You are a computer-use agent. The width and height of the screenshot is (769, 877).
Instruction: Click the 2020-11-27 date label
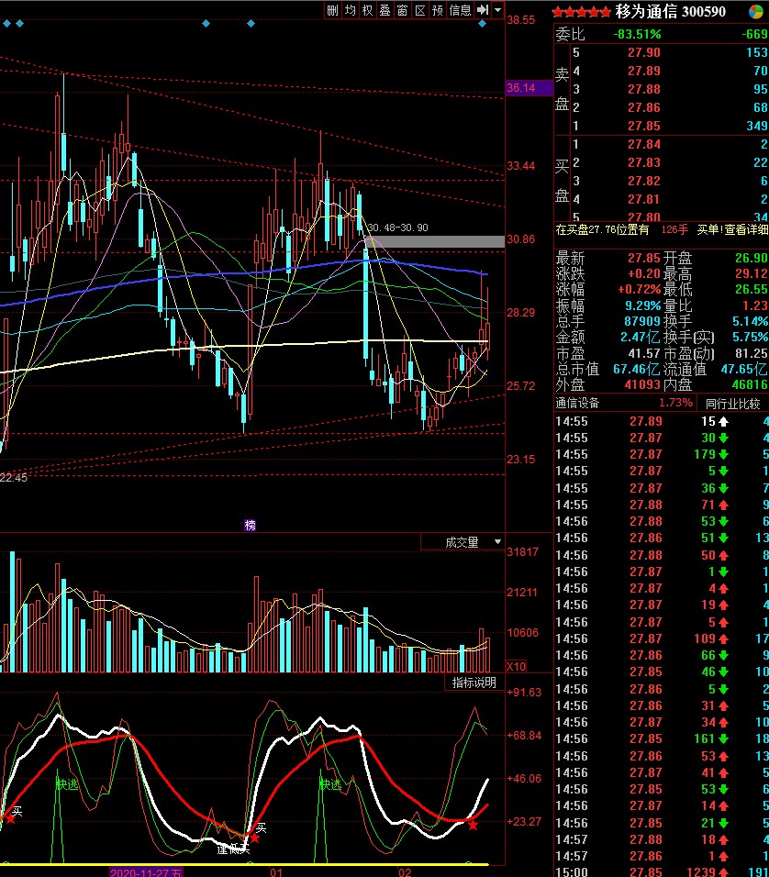146,872
